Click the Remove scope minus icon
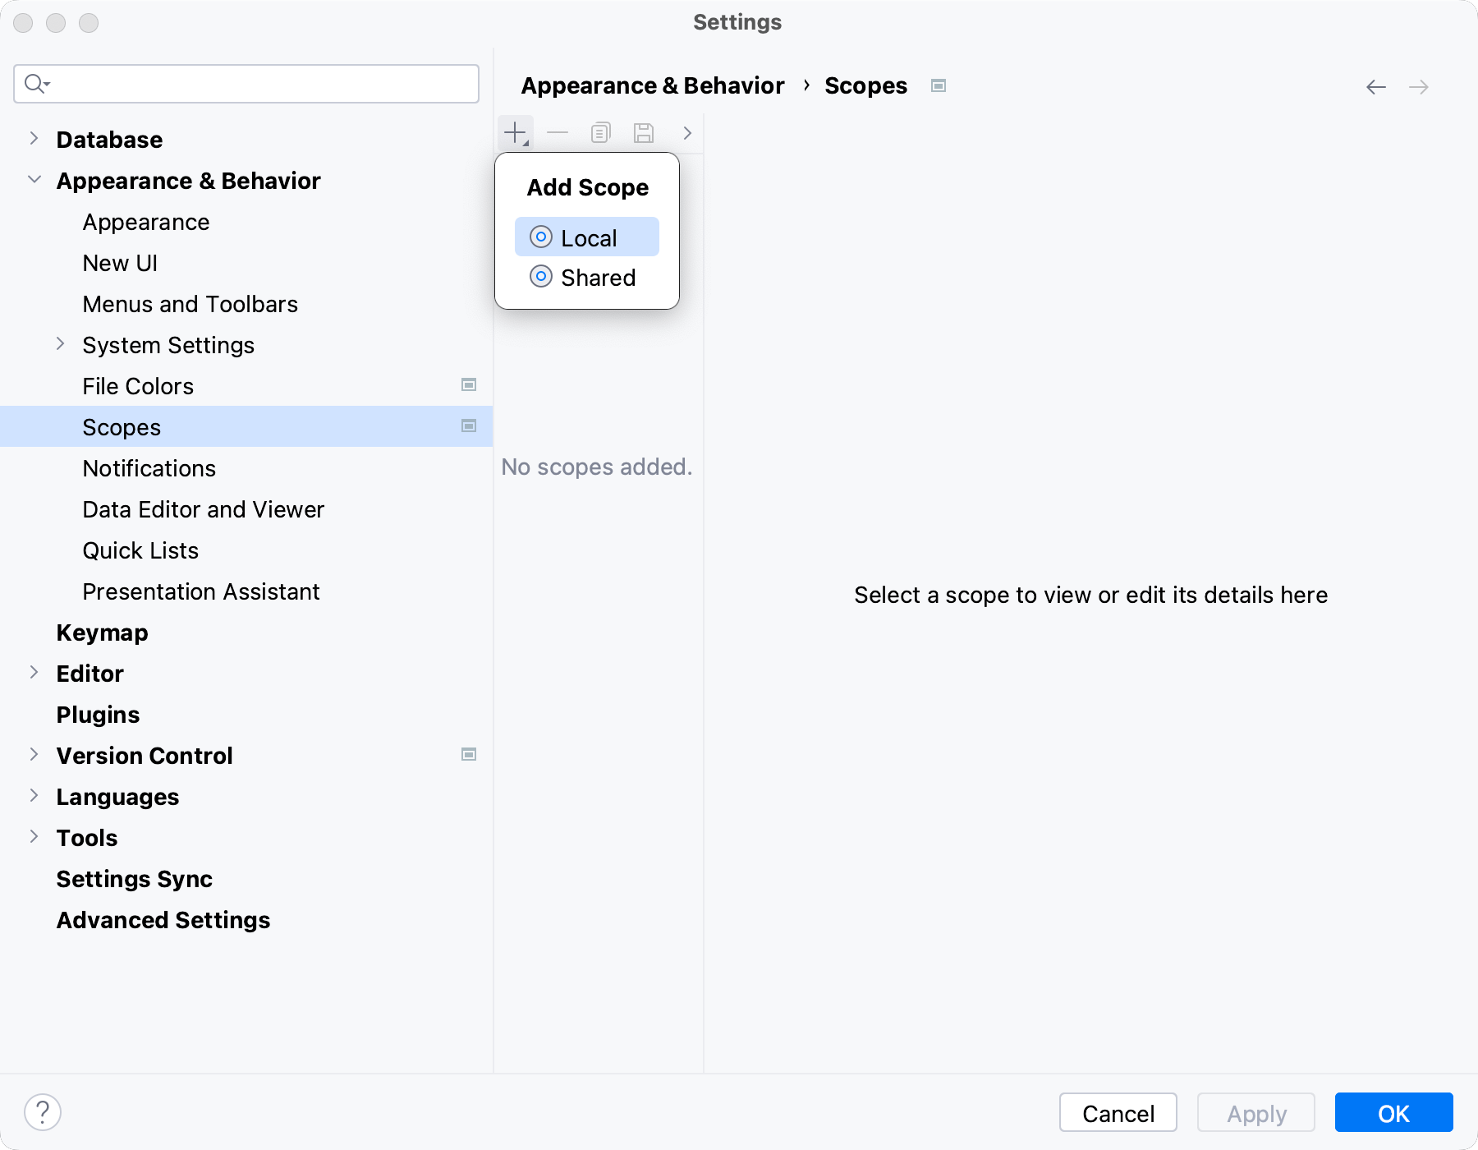 click(558, 132)
